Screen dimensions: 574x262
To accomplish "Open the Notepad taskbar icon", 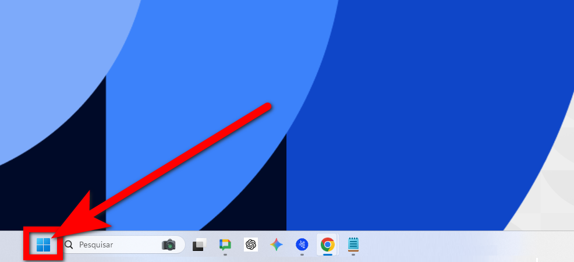I will 353,245.
